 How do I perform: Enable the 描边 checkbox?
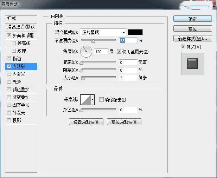click(x=9, y=59)
